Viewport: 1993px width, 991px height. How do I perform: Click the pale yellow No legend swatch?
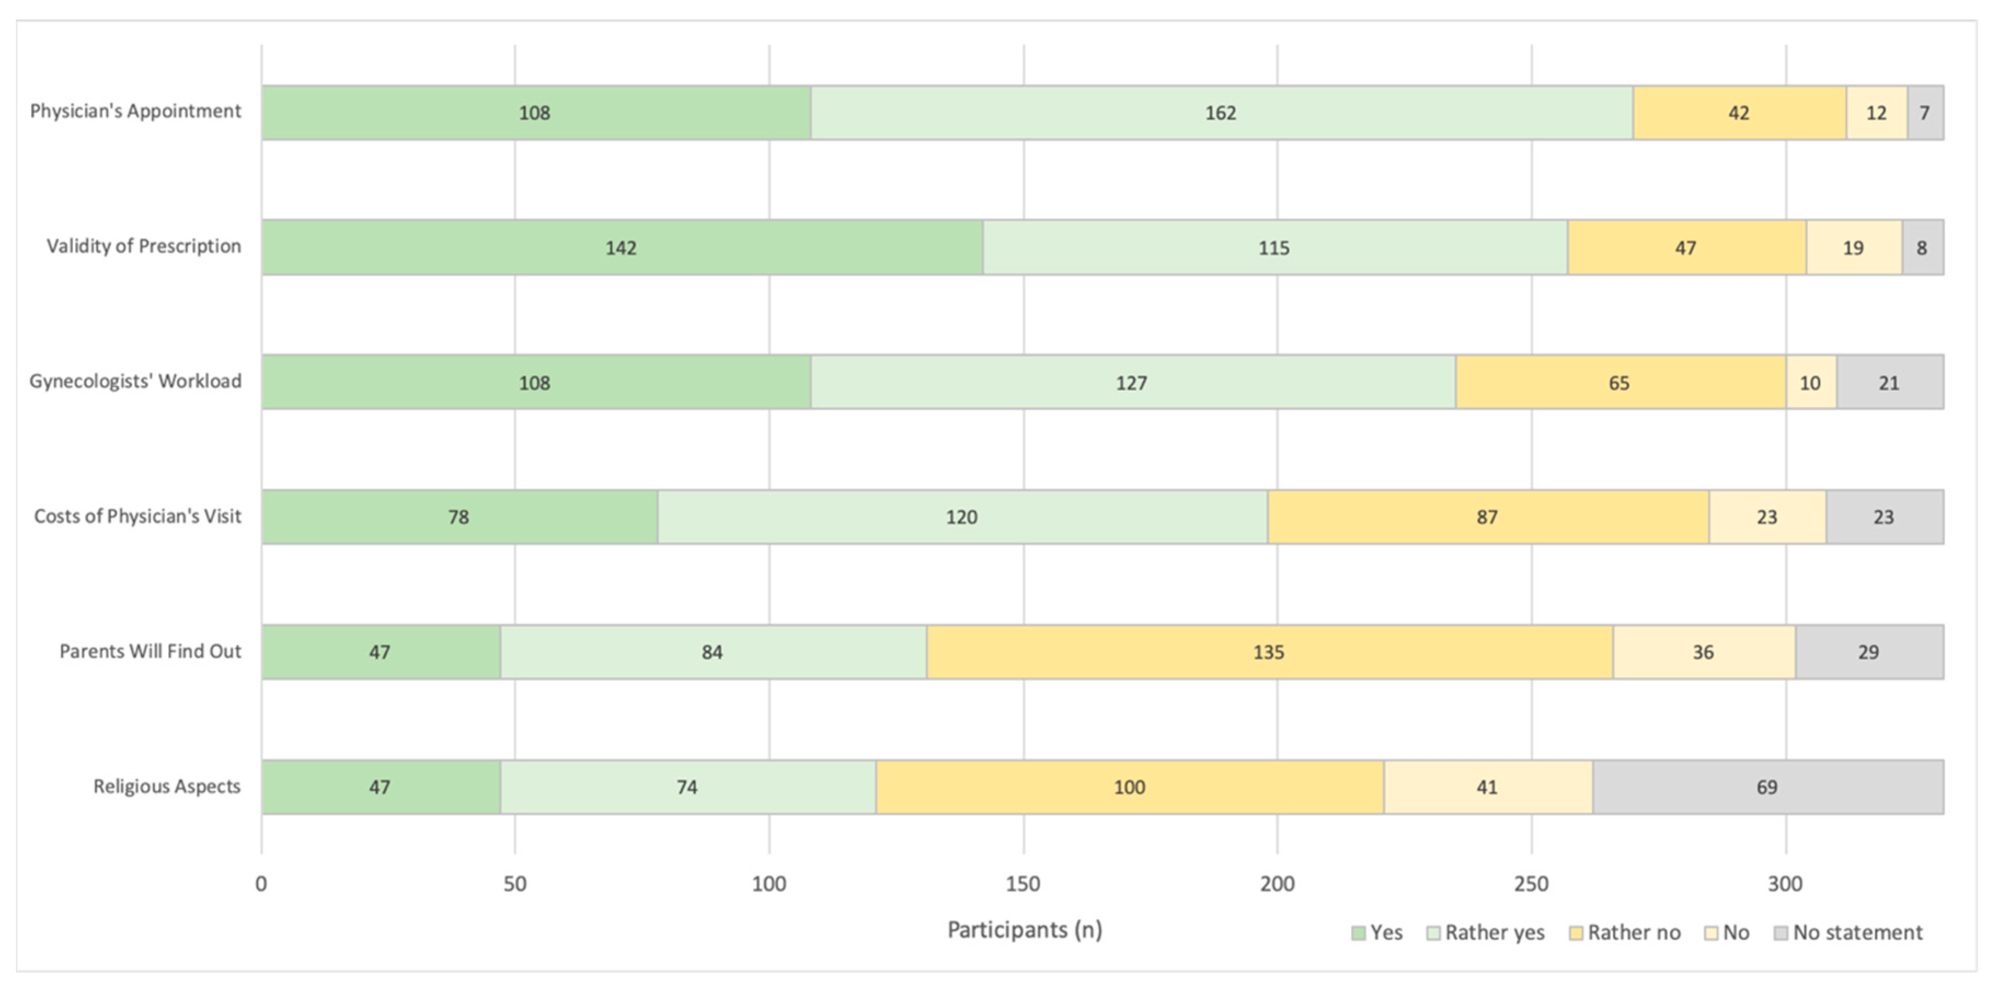click(x=1712, y=933)
